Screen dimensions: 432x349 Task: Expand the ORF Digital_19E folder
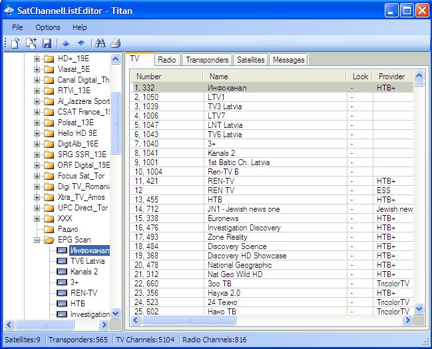(x=37, y=165)
